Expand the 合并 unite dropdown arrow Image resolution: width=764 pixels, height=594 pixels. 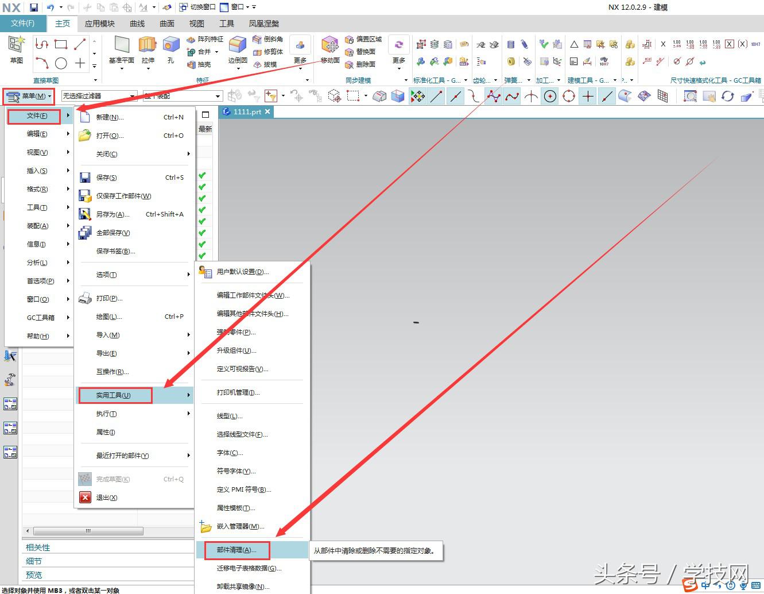[x=216, y=52]
